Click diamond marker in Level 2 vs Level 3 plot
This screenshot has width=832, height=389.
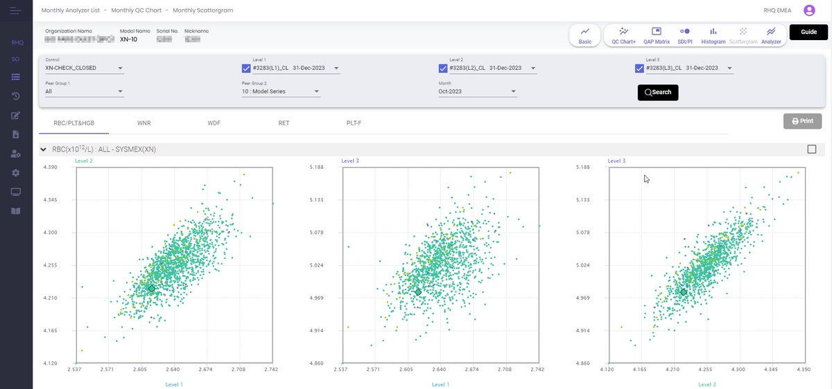tap(684, 292)
